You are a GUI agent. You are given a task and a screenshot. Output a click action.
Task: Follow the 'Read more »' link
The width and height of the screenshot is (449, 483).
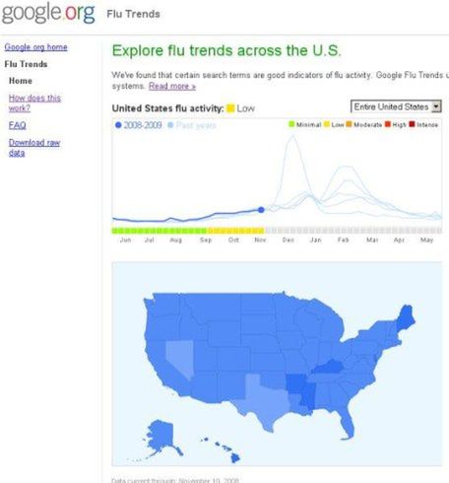pos(172,86)
